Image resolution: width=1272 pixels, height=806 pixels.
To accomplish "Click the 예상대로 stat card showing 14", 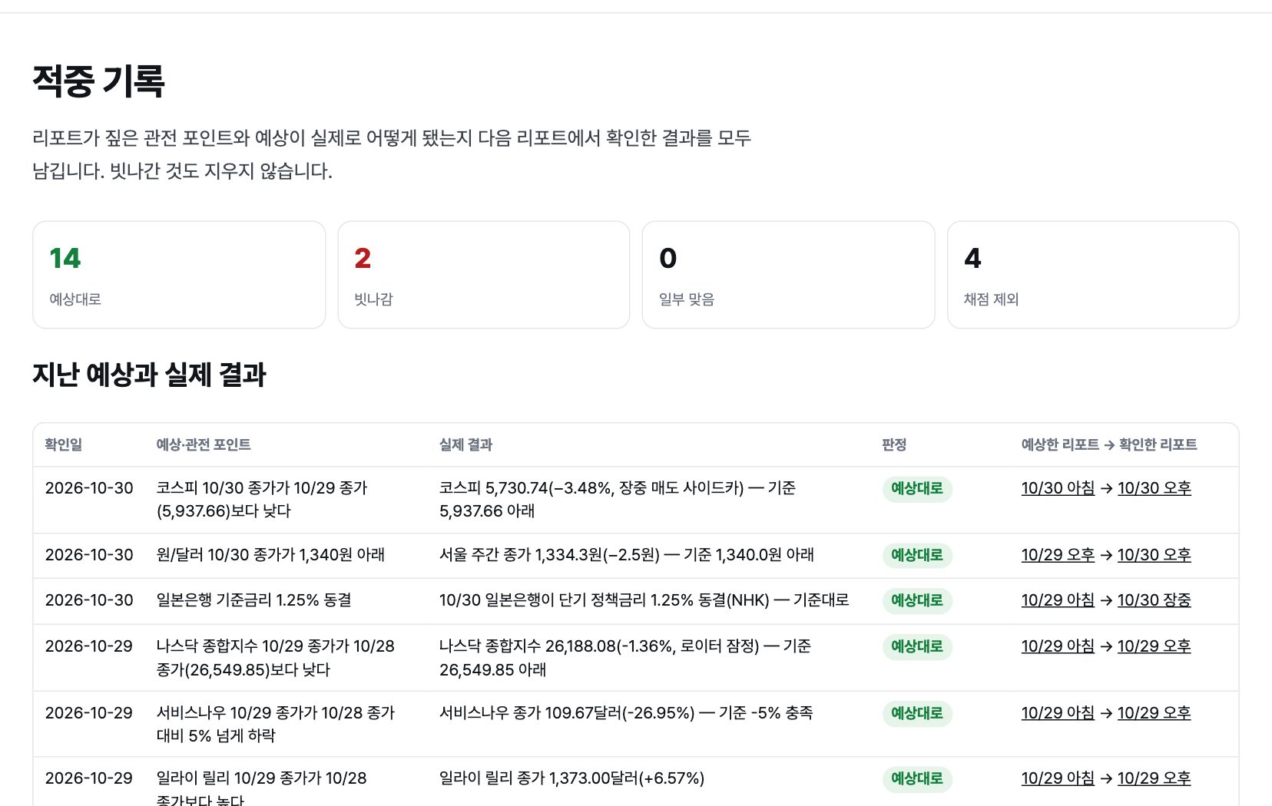I will point(179,275).
